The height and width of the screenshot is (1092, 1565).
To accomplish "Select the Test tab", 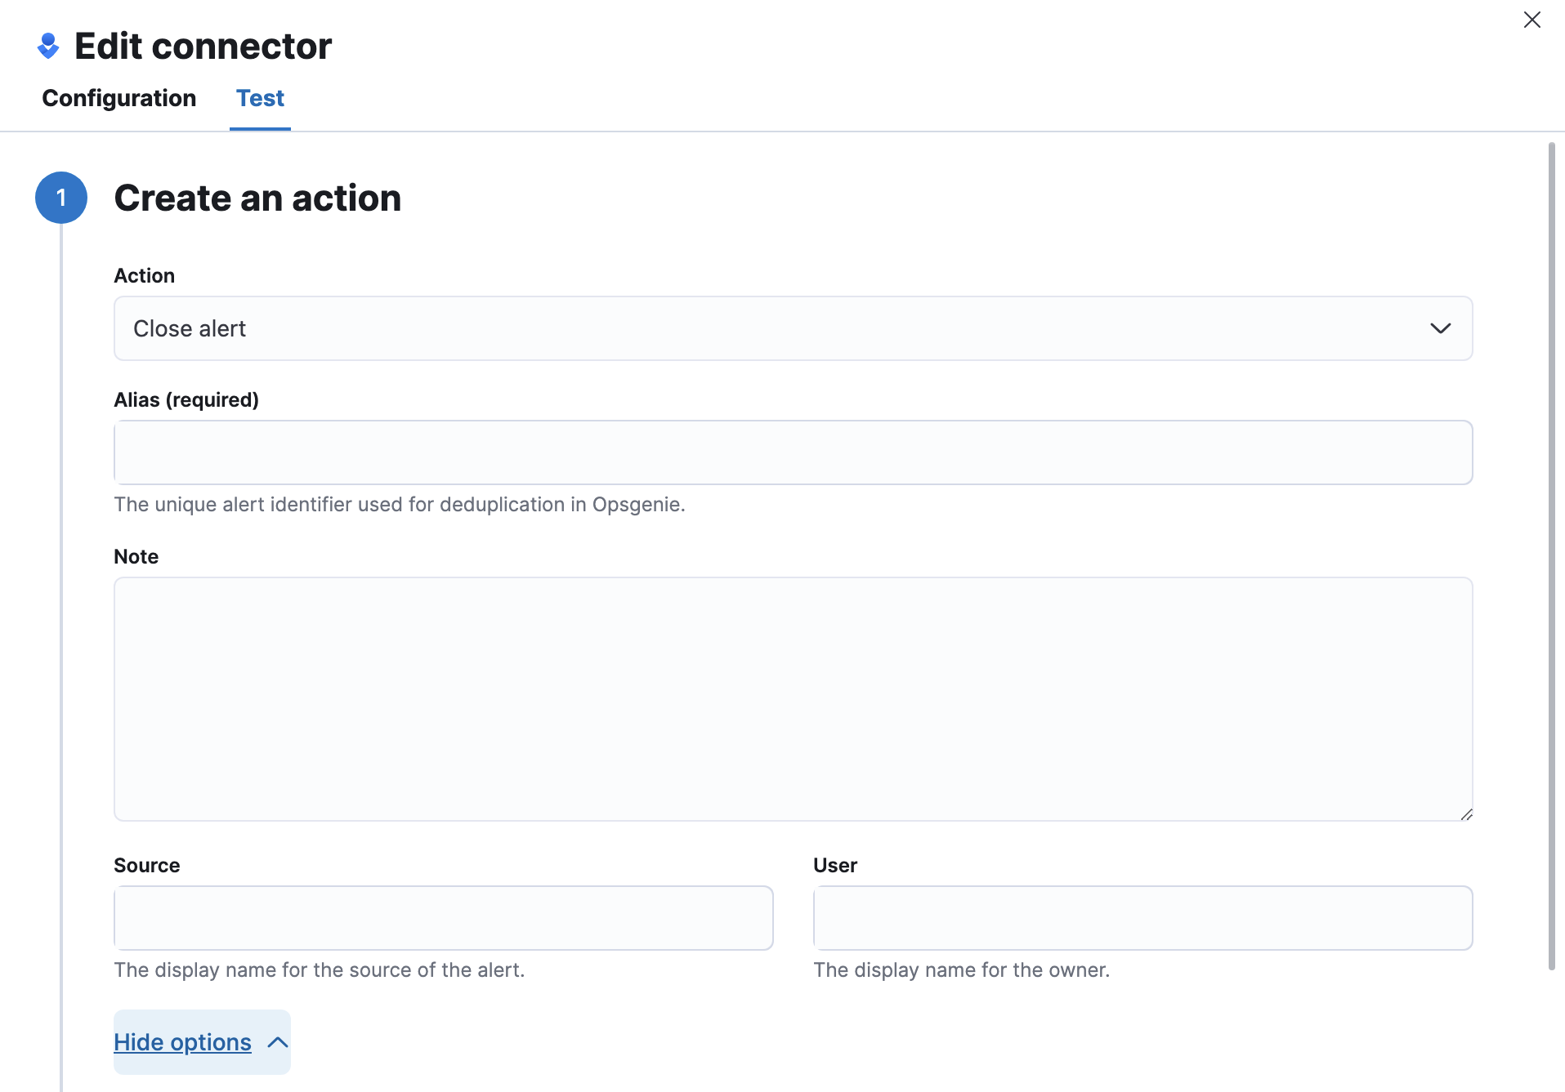I will pyautogui.click(x=260, y=98).
